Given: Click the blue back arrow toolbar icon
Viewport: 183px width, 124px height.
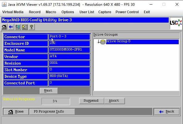Looking at the screenshot, I should pos(11,27).
